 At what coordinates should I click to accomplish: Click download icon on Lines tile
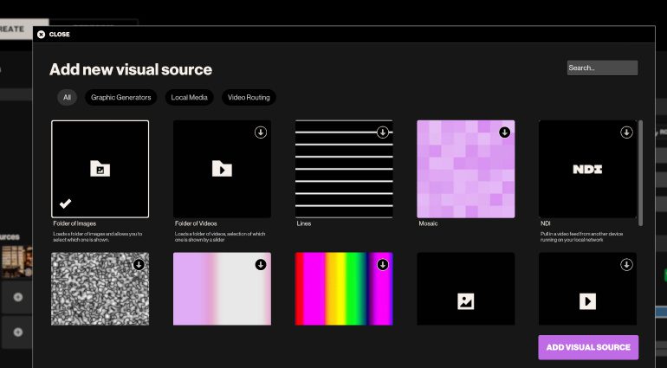click(x=382, y=132)
